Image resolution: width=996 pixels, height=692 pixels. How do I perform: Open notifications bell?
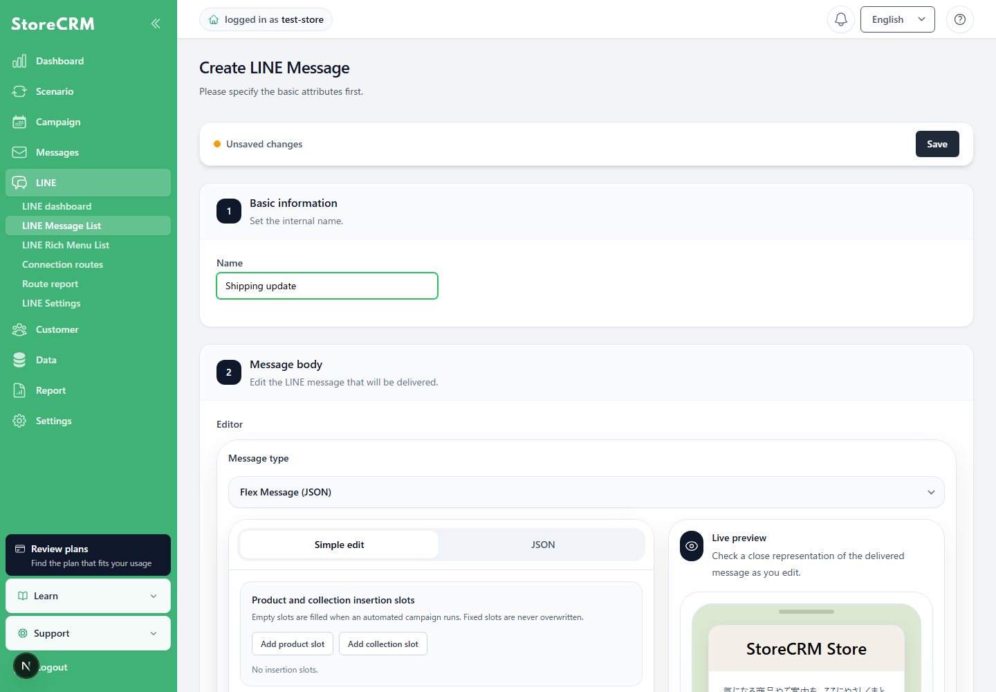[x=841, y=19]
